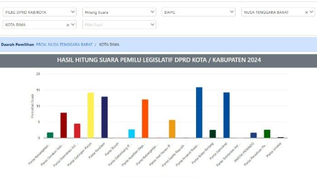Select the blue Partai Demokrat bar

coord(226,115)
